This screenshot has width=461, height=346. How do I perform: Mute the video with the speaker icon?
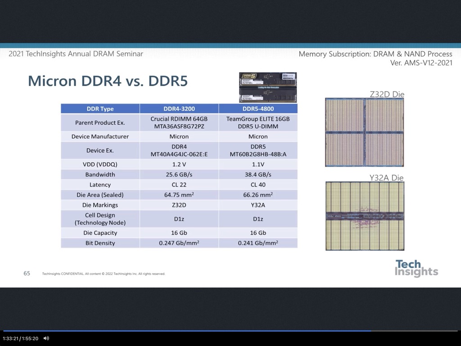pos(46,338)
